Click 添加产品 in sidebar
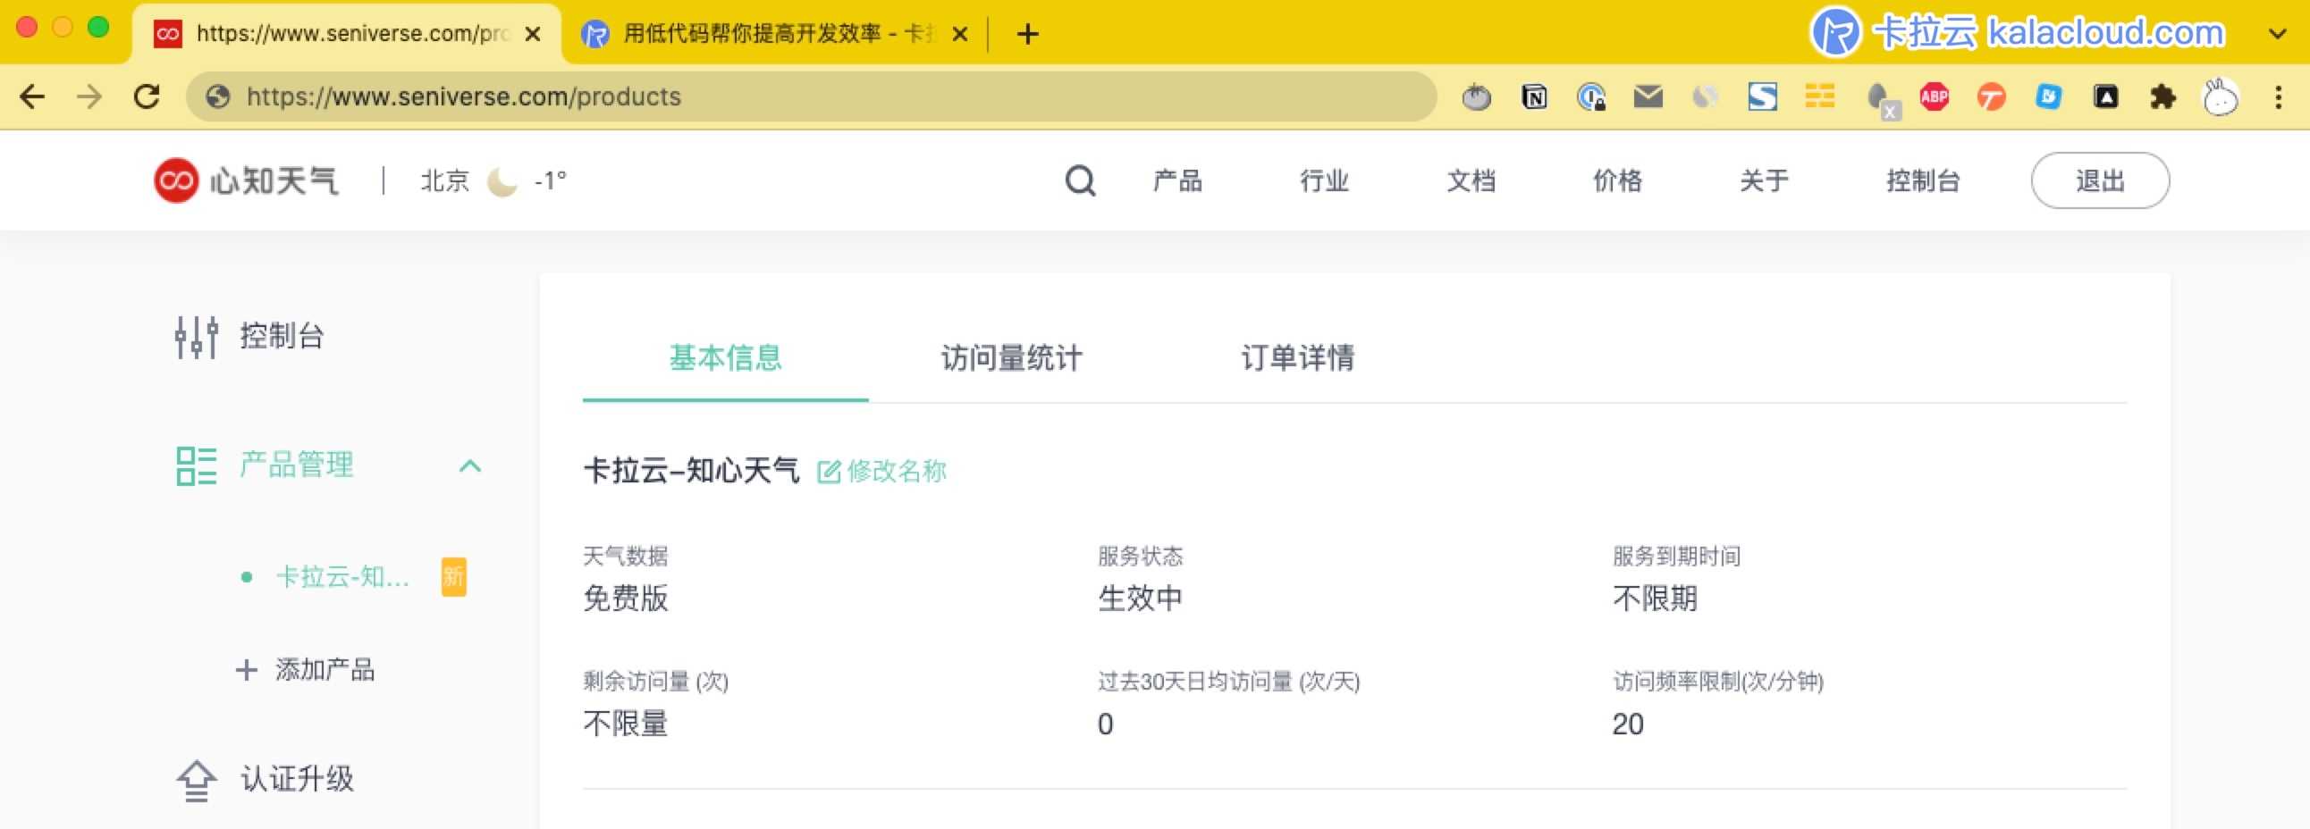This screenshot has height=829, width=2310. (325, 669)
